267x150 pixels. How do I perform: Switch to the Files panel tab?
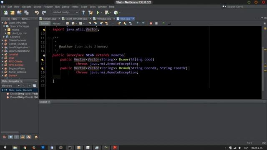click(x=14, y=19)
